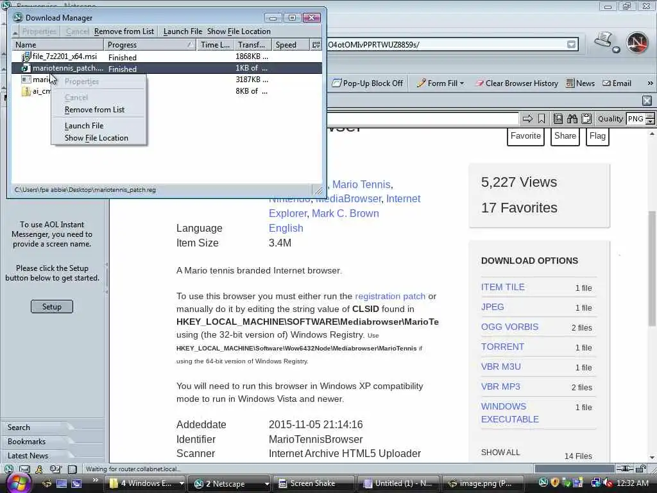Click the Favorite button on the page
The width and height of the screenshot is (657, 493).
pos(525,136)
